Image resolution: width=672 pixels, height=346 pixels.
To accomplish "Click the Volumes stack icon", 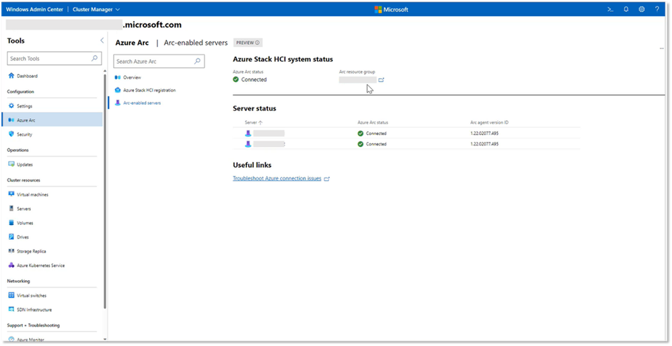I will (x=11, y=222).
